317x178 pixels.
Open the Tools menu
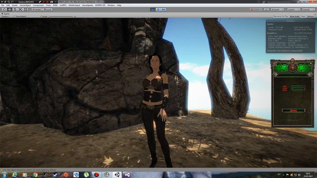coord(49,5)
